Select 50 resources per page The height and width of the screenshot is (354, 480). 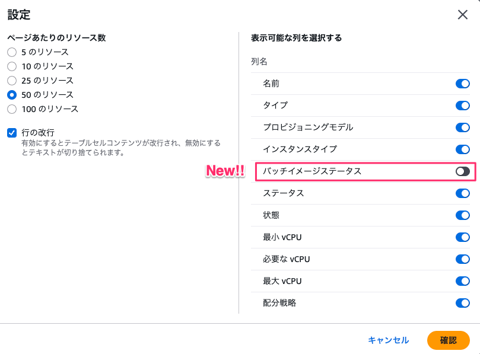(11, 95)
